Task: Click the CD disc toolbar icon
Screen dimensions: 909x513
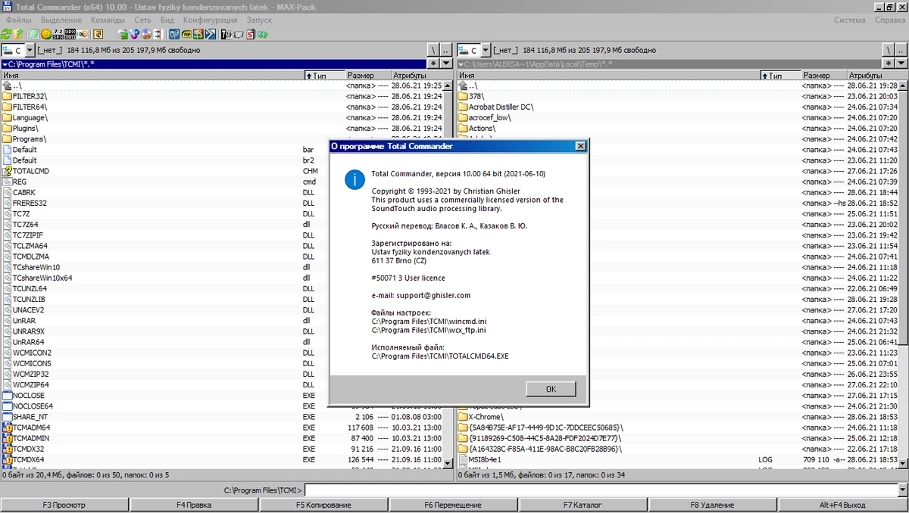Action: 146,34
